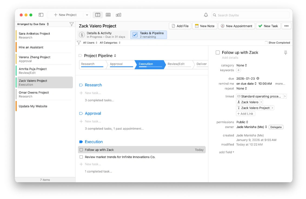Open All Users filter dropdown
The image size is (306, 199).
click(90, 42)
